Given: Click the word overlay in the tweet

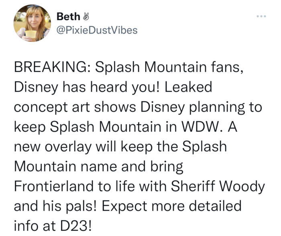Looking at the screenshot, I should (x=68, y=146).
